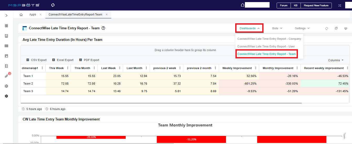Click Request New Feature button
Image resolution: width=352 pixels, height=144 pixels.
pos(316,5)
